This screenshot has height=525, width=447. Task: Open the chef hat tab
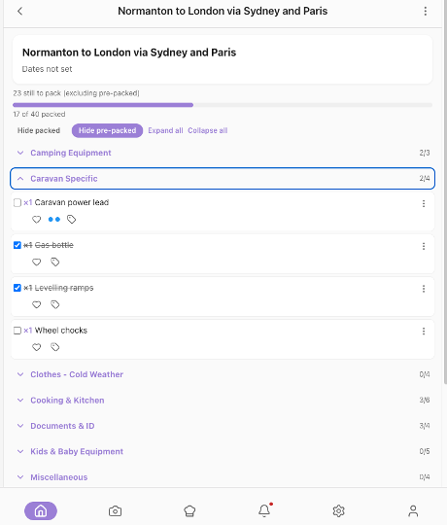[189, 511]
